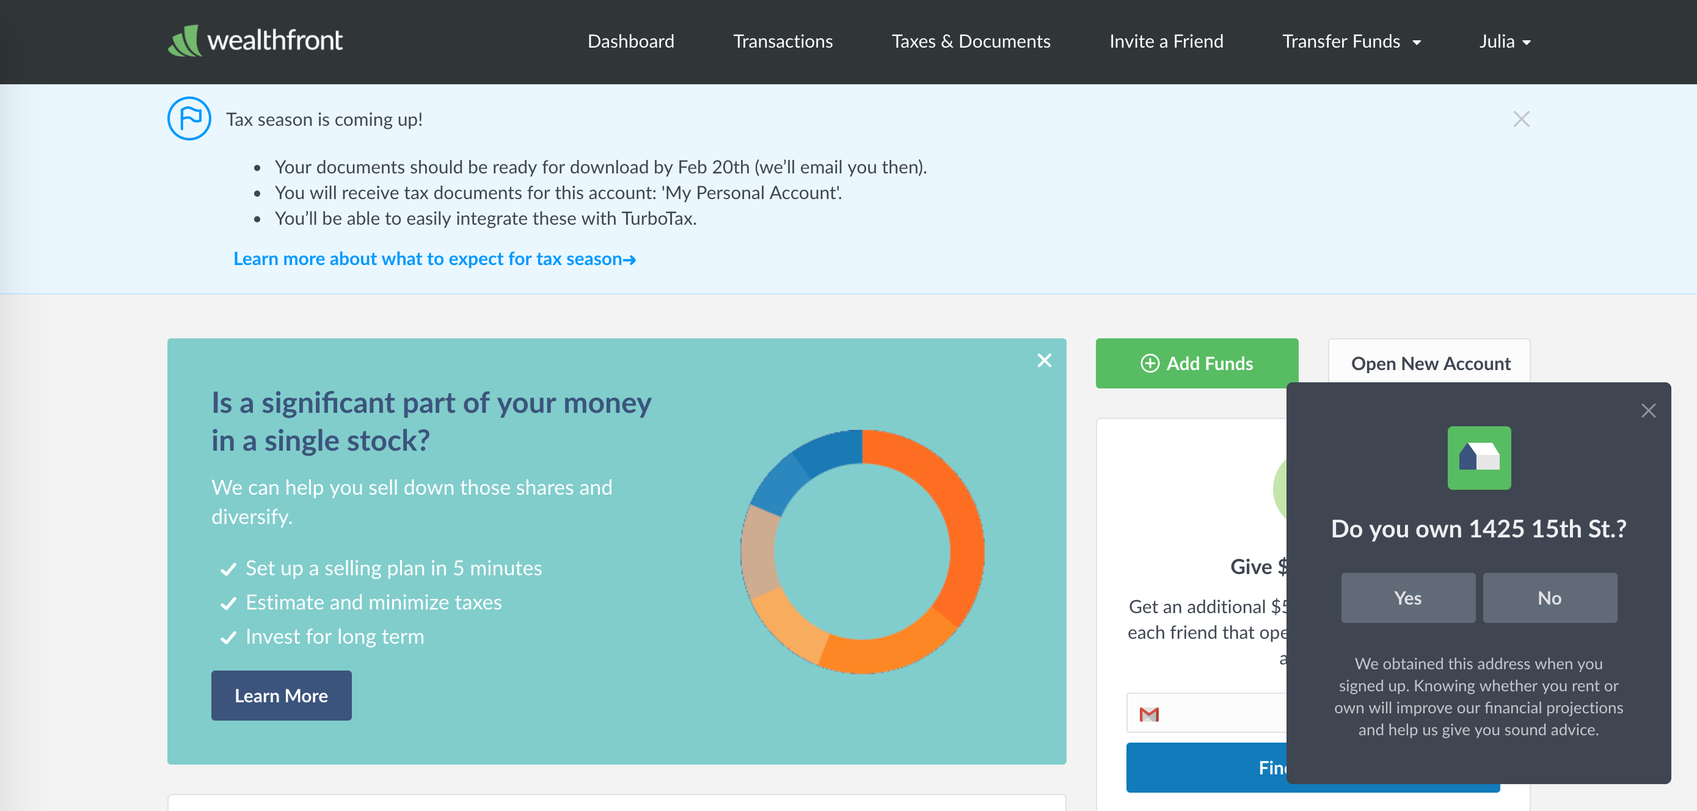Dismiss the tax season banner

tap(1521, 119)
